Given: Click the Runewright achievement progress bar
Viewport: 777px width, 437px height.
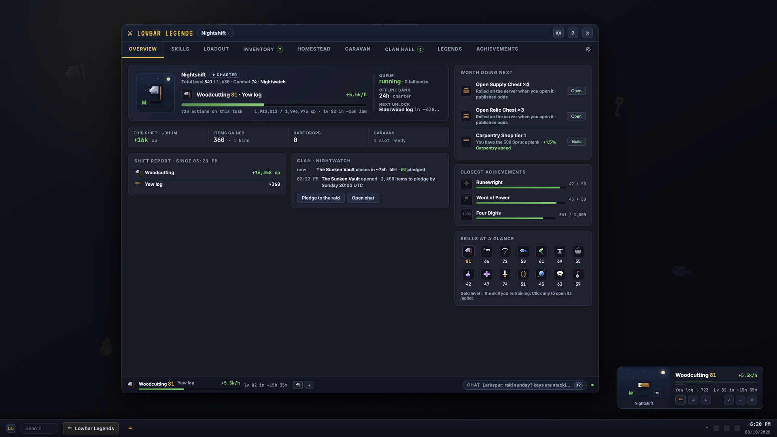Looking at the screenshot, I should [x=520, y=188].
